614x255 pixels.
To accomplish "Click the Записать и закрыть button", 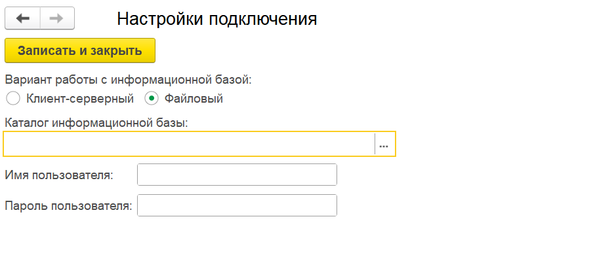I will (80, 50).
